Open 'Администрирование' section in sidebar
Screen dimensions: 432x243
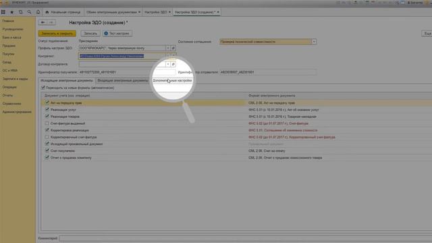(17, 112)
